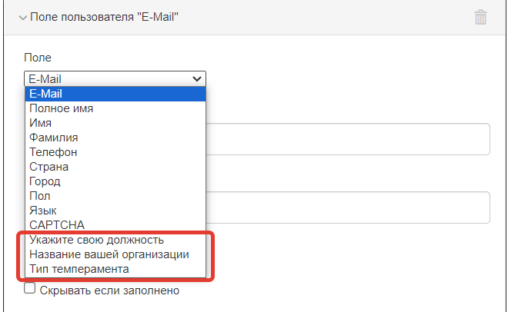This screenshot has width=508, height=312.
Task: Enable the "Скрывать если заполнено" checkbox
Action: tap(29, 288)
